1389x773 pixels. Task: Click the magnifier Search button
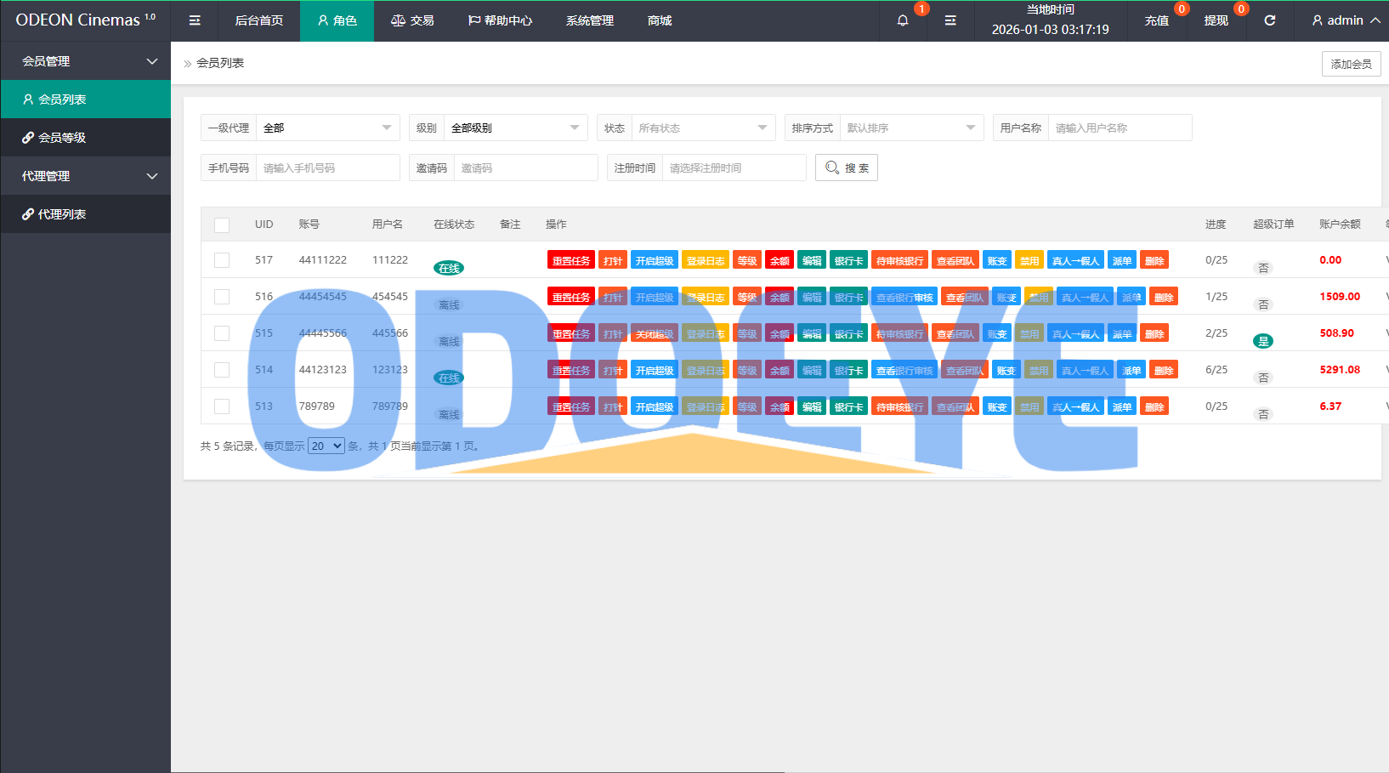pyautogui.click(x=846, y=168)
